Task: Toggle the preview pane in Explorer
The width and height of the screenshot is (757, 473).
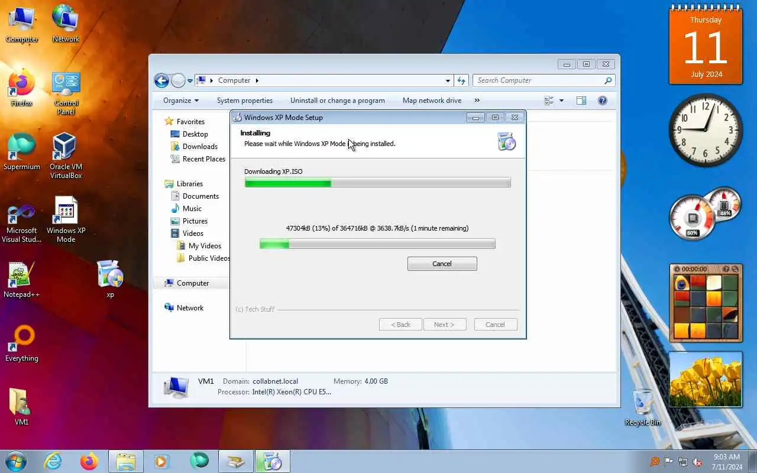Action: click(x=581, y=101)
